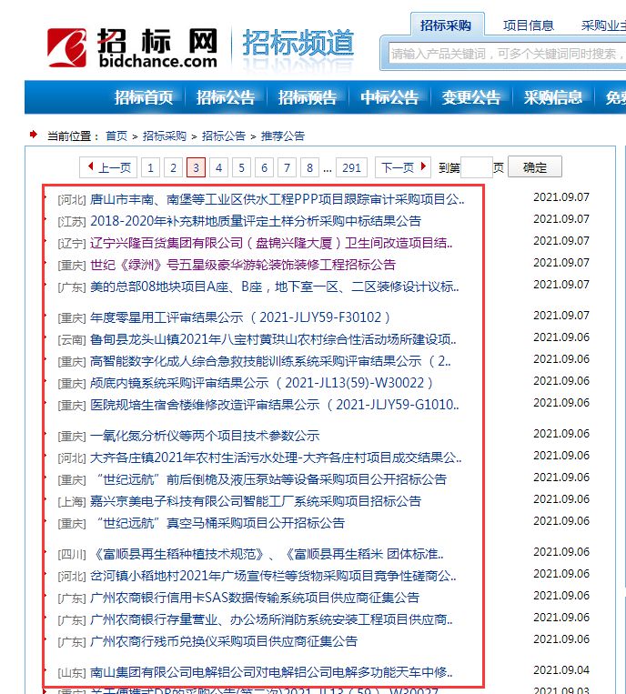Click [云南] region tag
Screen dimensions: 626x694
[x=72, y=340]
